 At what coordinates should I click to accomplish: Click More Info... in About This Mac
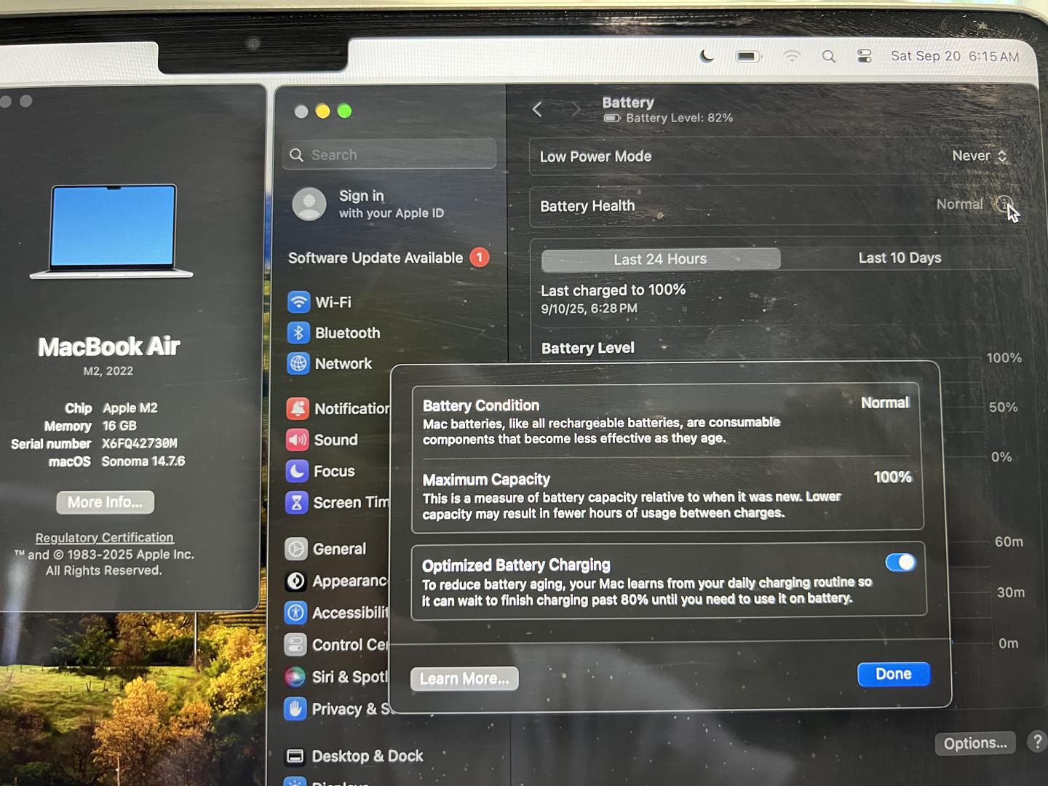tap(106, 502)
